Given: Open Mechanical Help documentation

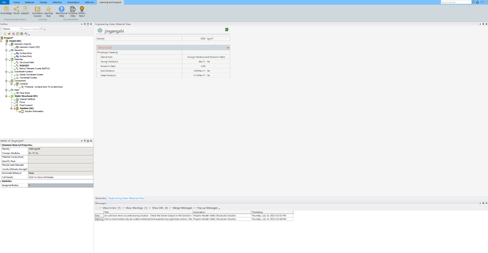Looking at the screenshot, I should point(61,12).
